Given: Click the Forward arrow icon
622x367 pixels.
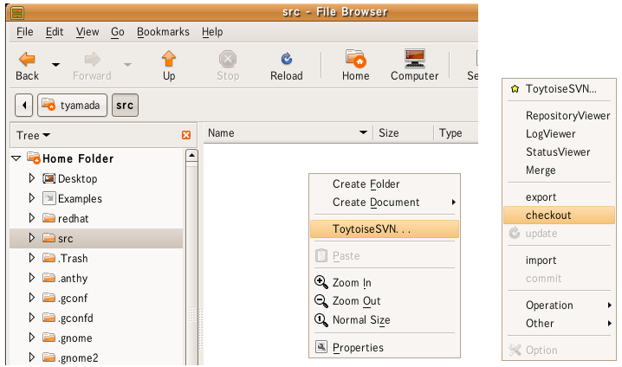Looking at the screenshot, I should [92, 60].
